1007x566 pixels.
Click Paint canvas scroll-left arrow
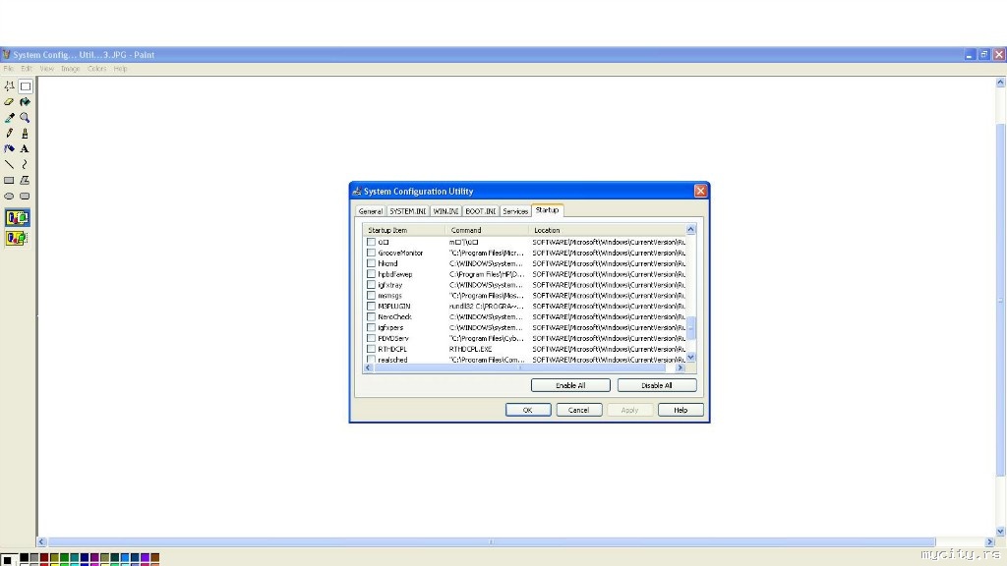(x=41, y=541)
